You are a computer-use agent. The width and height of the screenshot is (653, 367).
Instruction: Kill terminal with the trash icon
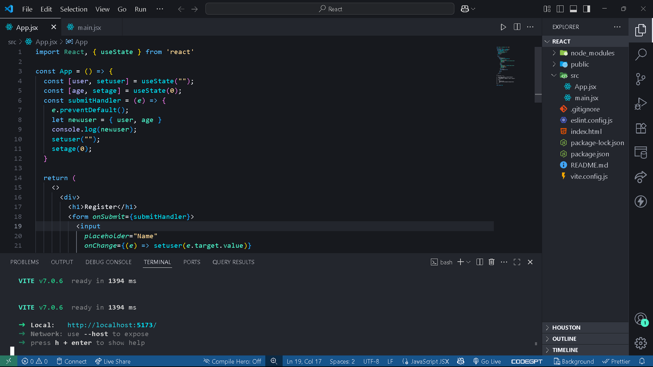click(x=491, y=262)
